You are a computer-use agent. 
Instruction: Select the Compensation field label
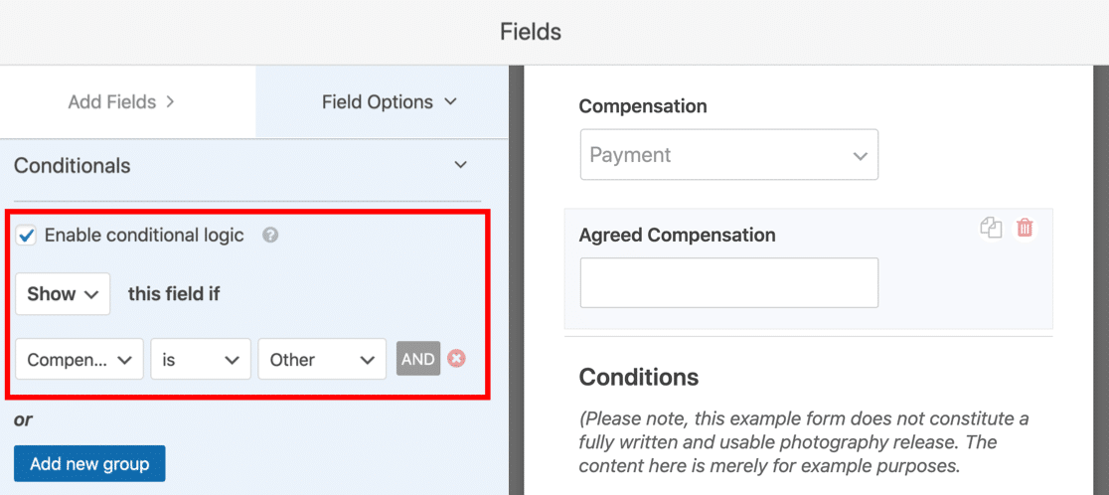(643, 106)
